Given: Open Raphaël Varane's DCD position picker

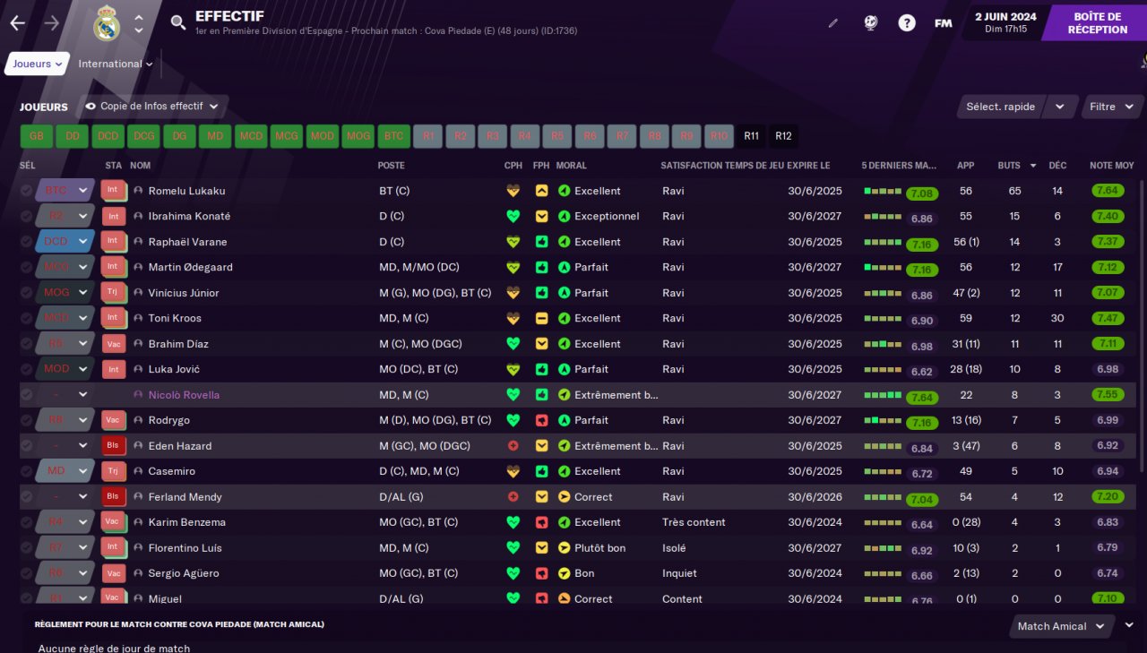Looking at the screenshot, I should coord(65,242).
